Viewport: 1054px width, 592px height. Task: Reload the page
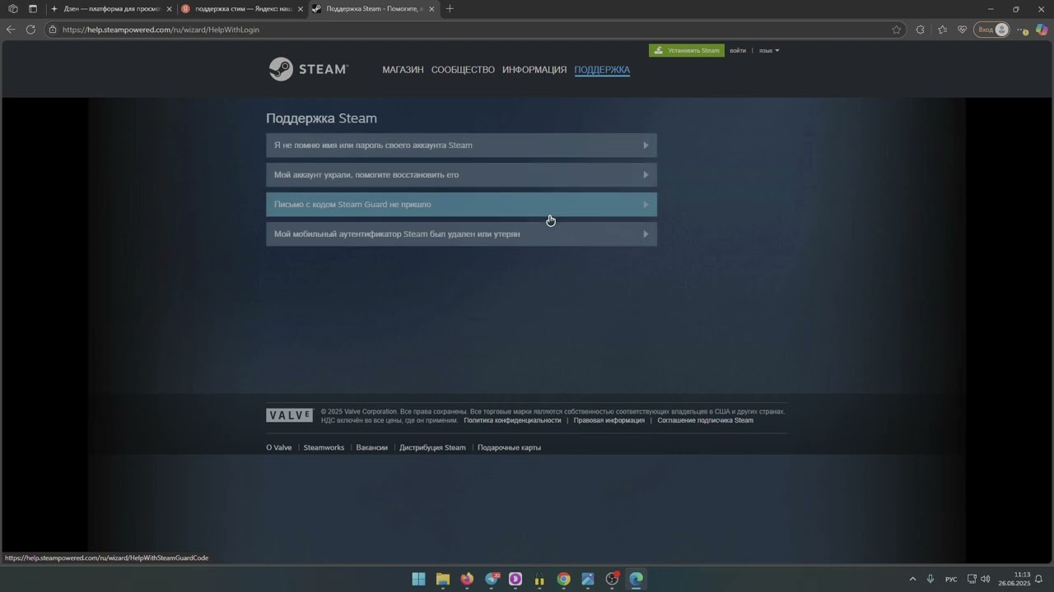(x=30, y=30)
